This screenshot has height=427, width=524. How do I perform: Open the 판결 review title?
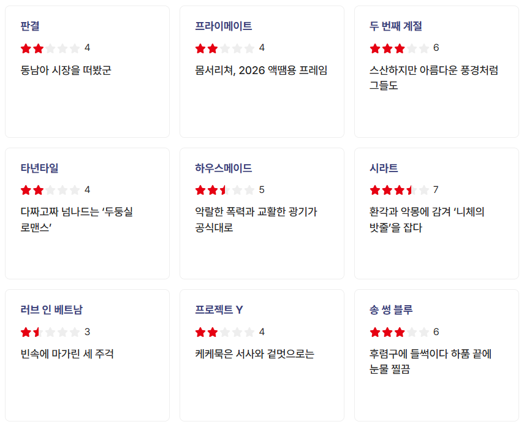30,26
